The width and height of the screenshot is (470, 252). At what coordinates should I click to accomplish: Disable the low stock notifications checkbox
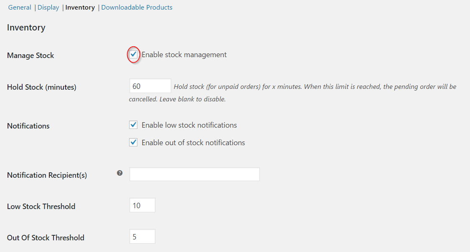click(133, 125)
